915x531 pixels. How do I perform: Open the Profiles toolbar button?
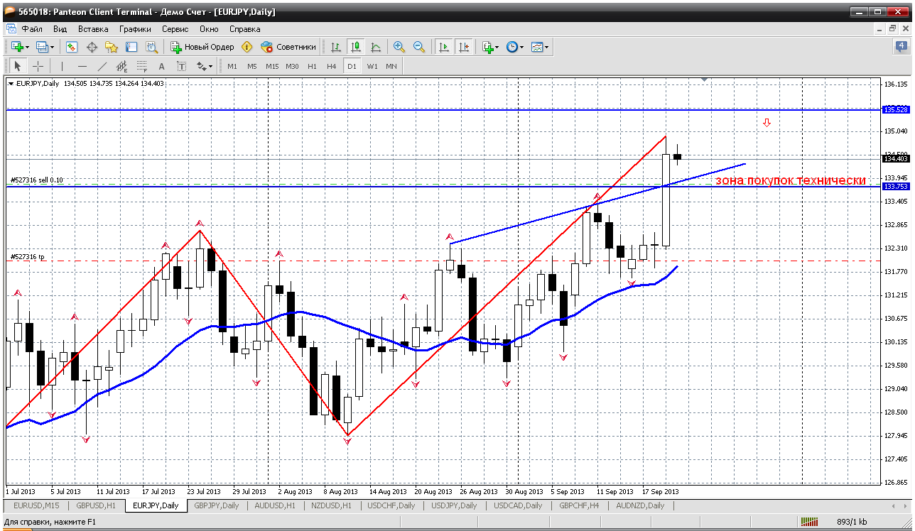coord(44,47)
